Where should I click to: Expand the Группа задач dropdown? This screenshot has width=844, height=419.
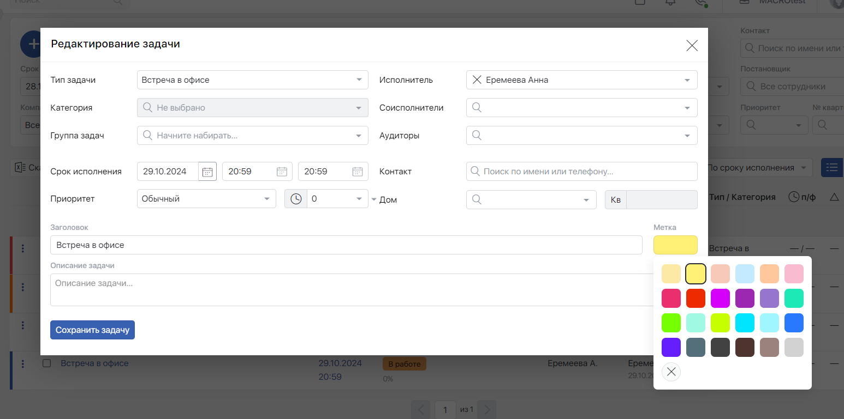[x=359, y=136]
